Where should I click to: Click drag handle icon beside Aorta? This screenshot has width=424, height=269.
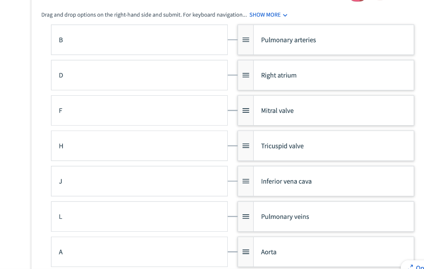click(246, 252)
